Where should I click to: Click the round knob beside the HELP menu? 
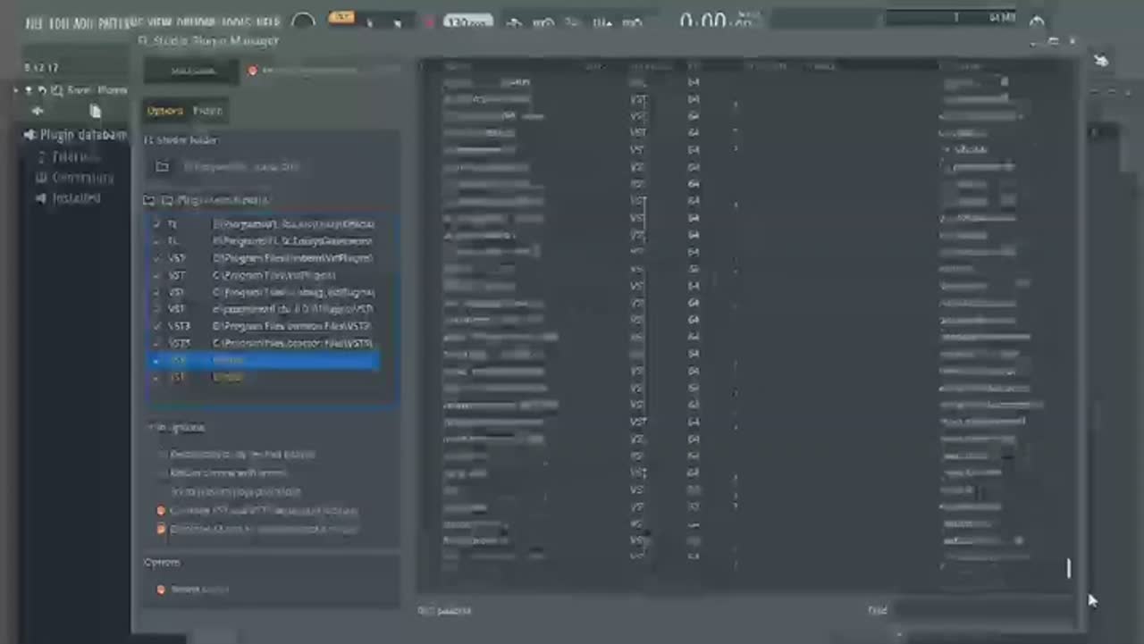(304, 22)
